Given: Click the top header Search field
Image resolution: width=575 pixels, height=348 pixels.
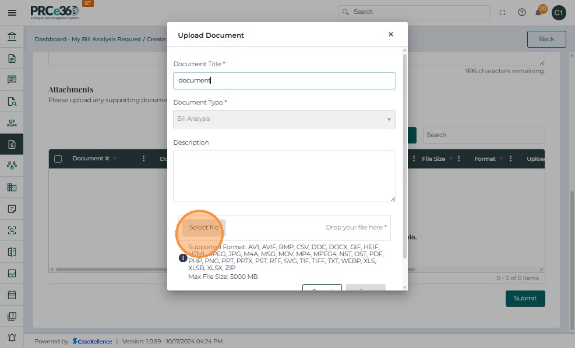Looking at the screenshot, I should 414,12.
